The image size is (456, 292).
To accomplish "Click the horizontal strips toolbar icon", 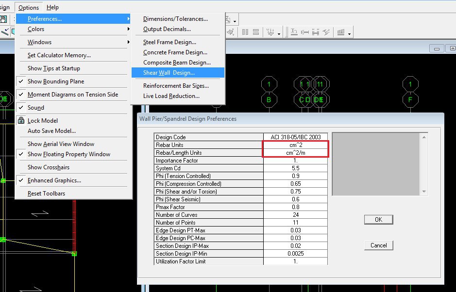I will 256,32.
